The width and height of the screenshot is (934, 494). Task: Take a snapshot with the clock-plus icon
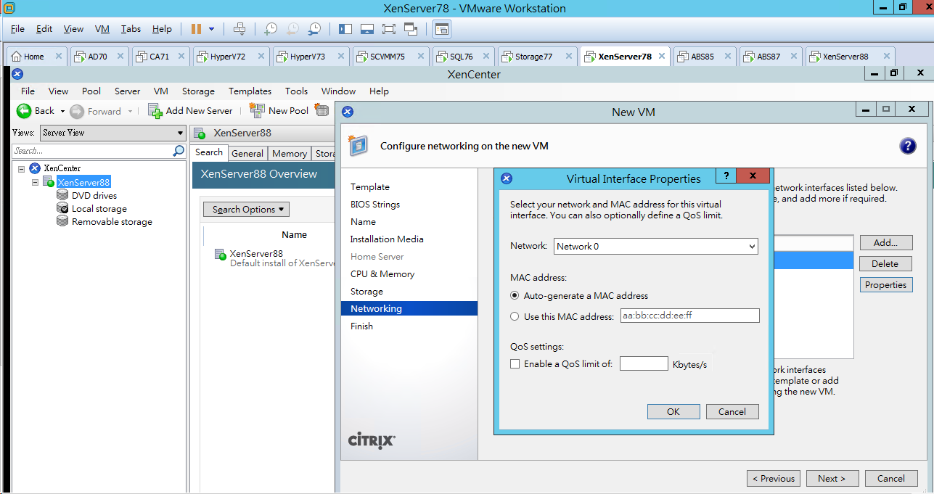[270, 29]
